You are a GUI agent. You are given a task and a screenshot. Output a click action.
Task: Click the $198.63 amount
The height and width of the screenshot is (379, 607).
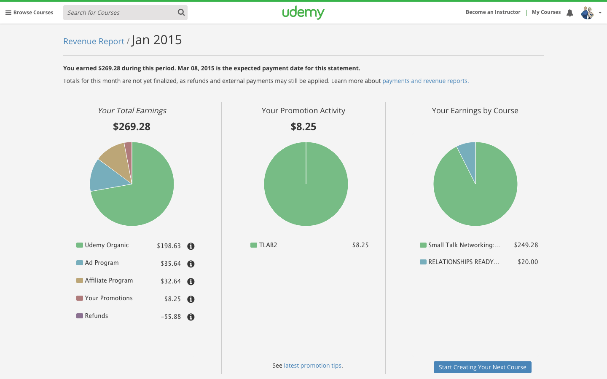click(169, 246)
